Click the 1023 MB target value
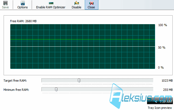174x110 pixels. [x=167, y=81]
